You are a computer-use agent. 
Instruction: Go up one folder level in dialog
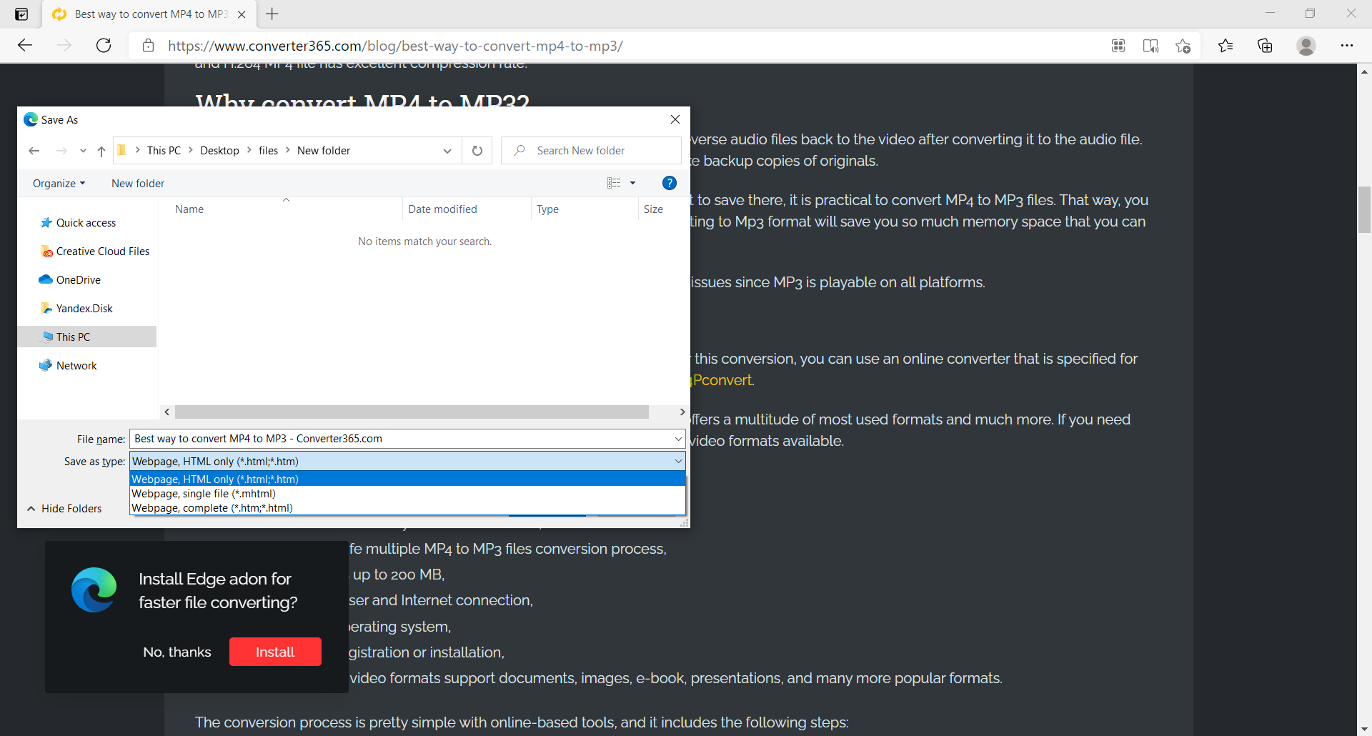[x=101, y=151]
